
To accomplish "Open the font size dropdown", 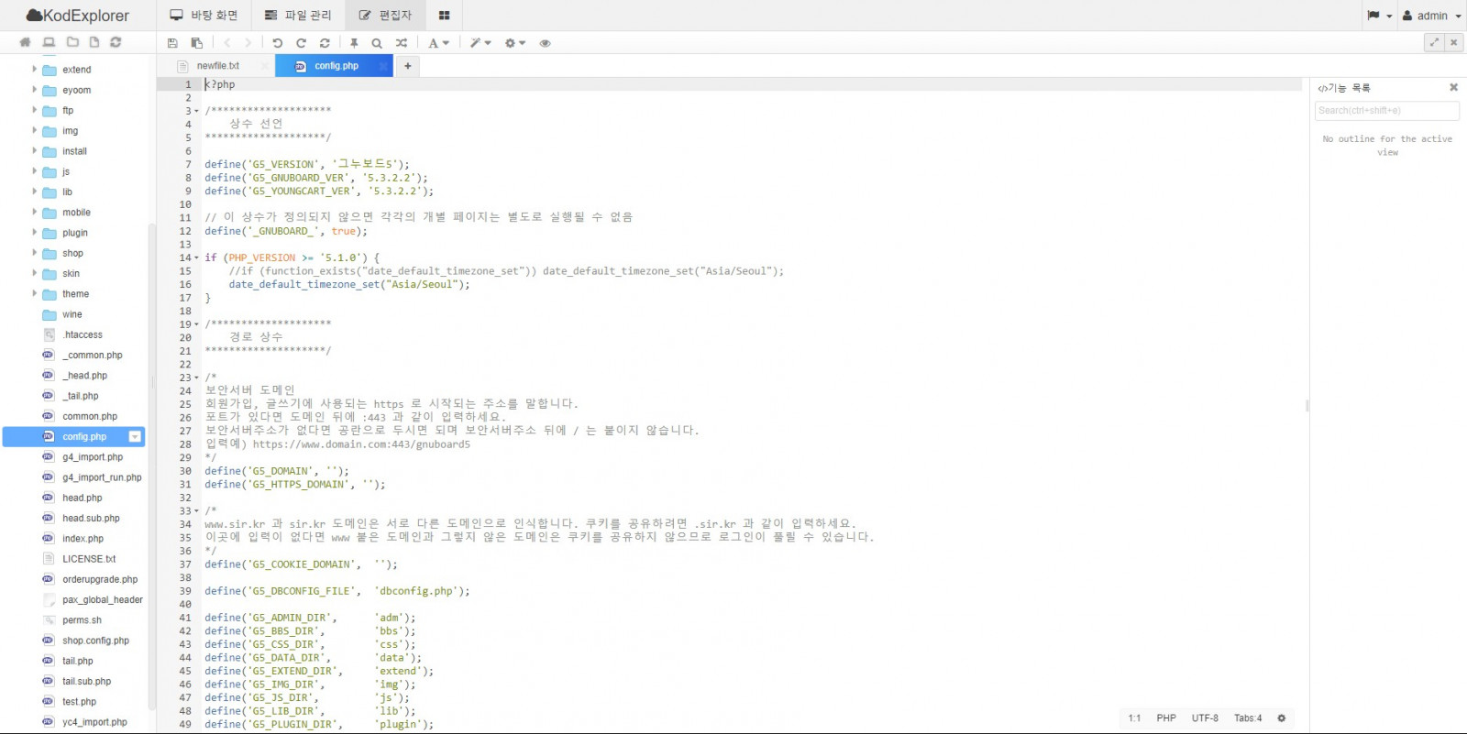I will tap(438, 43).
